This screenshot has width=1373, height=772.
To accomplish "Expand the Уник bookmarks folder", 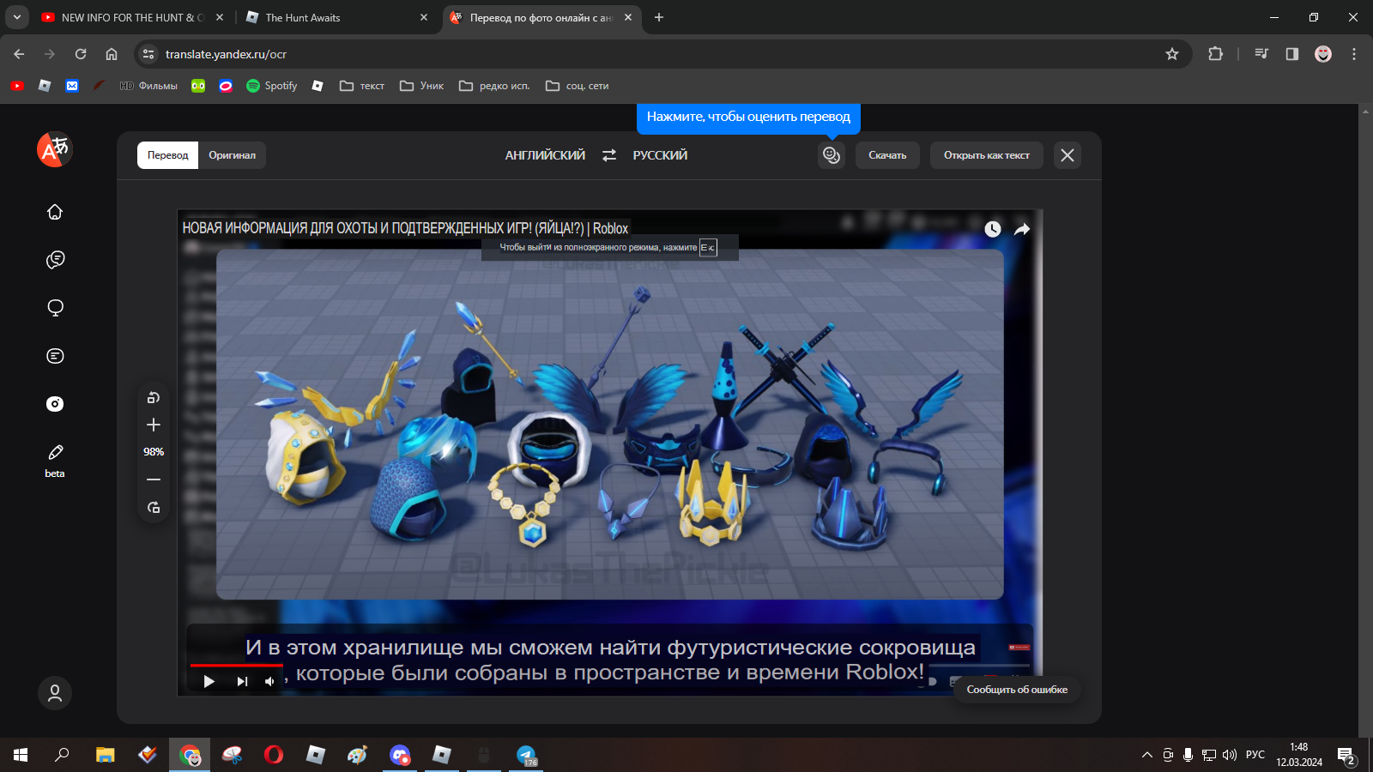I will click(x=422, y=86).
